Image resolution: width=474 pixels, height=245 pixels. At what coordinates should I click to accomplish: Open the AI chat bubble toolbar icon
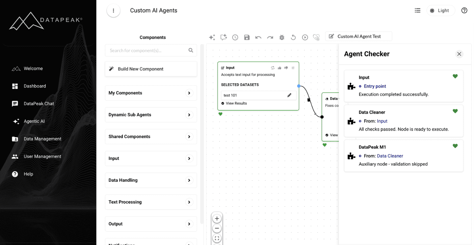(x=224, y=37)
